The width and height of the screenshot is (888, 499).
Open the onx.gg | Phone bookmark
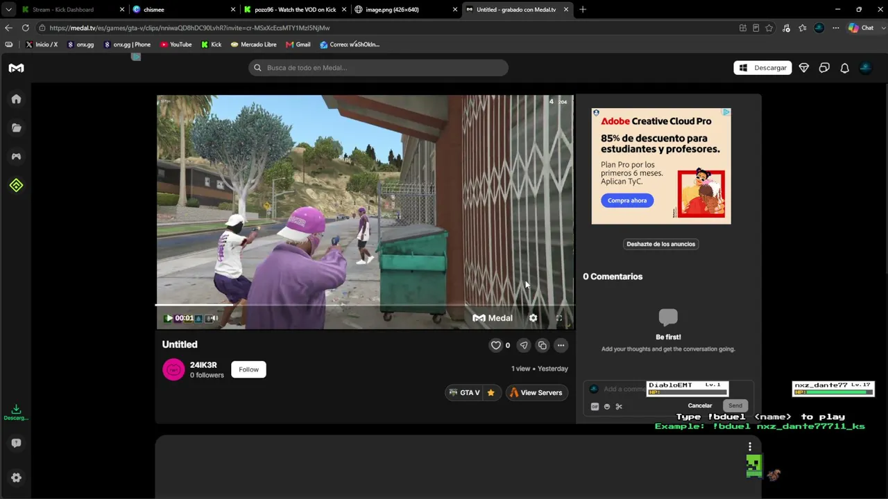tap(127, 44)
